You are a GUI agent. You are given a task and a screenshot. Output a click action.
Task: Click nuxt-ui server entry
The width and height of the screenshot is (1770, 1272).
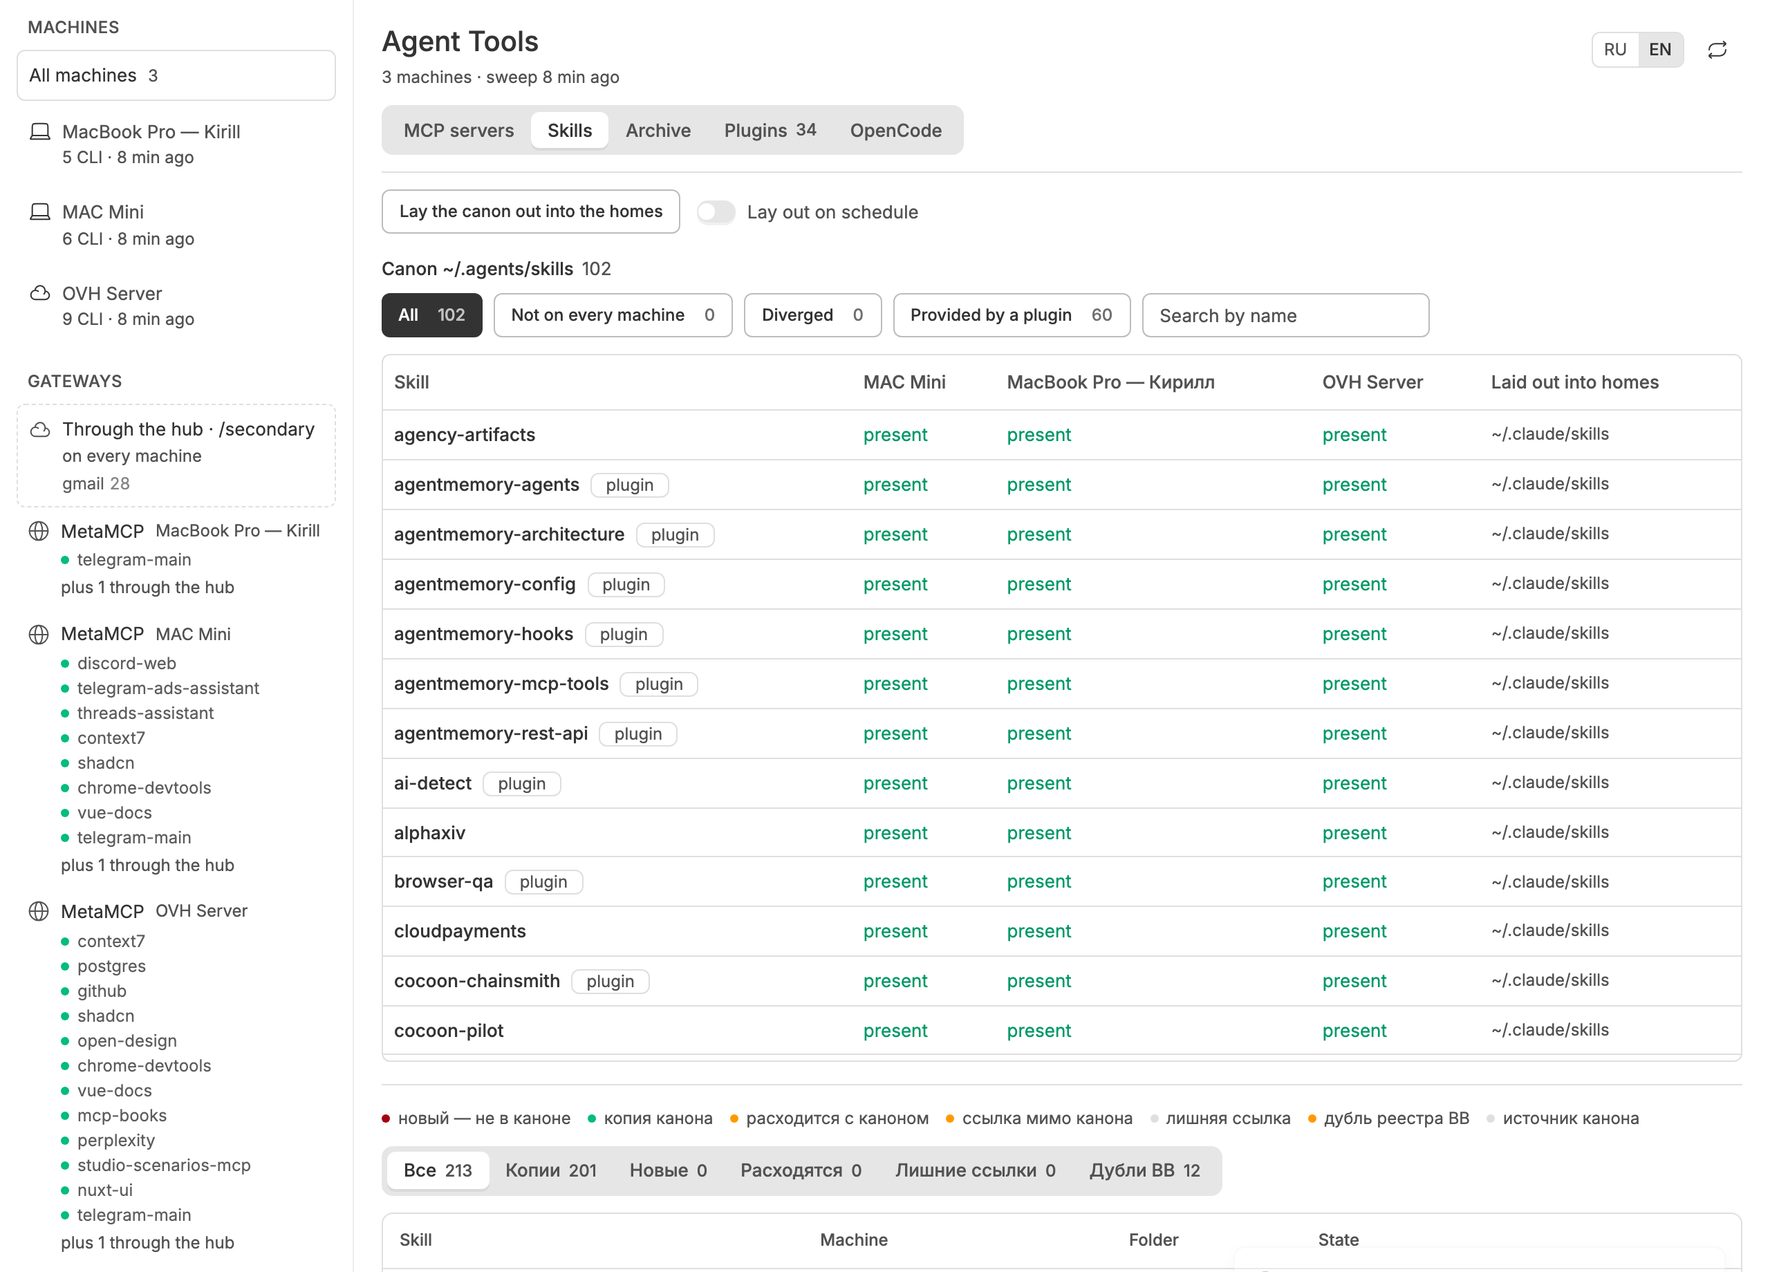click(x=104, y=1192)
